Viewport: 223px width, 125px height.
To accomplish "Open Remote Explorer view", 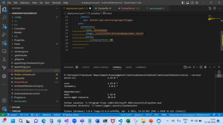I will (4, 51).
